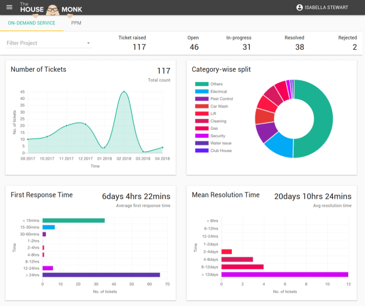Click the < 15mins response time bar
Image resolution: width=365 pixels, height=306 pixels.
73,220
